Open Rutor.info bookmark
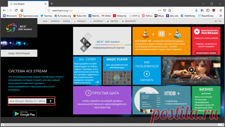225x127 pixels. [x=80, y=16]
